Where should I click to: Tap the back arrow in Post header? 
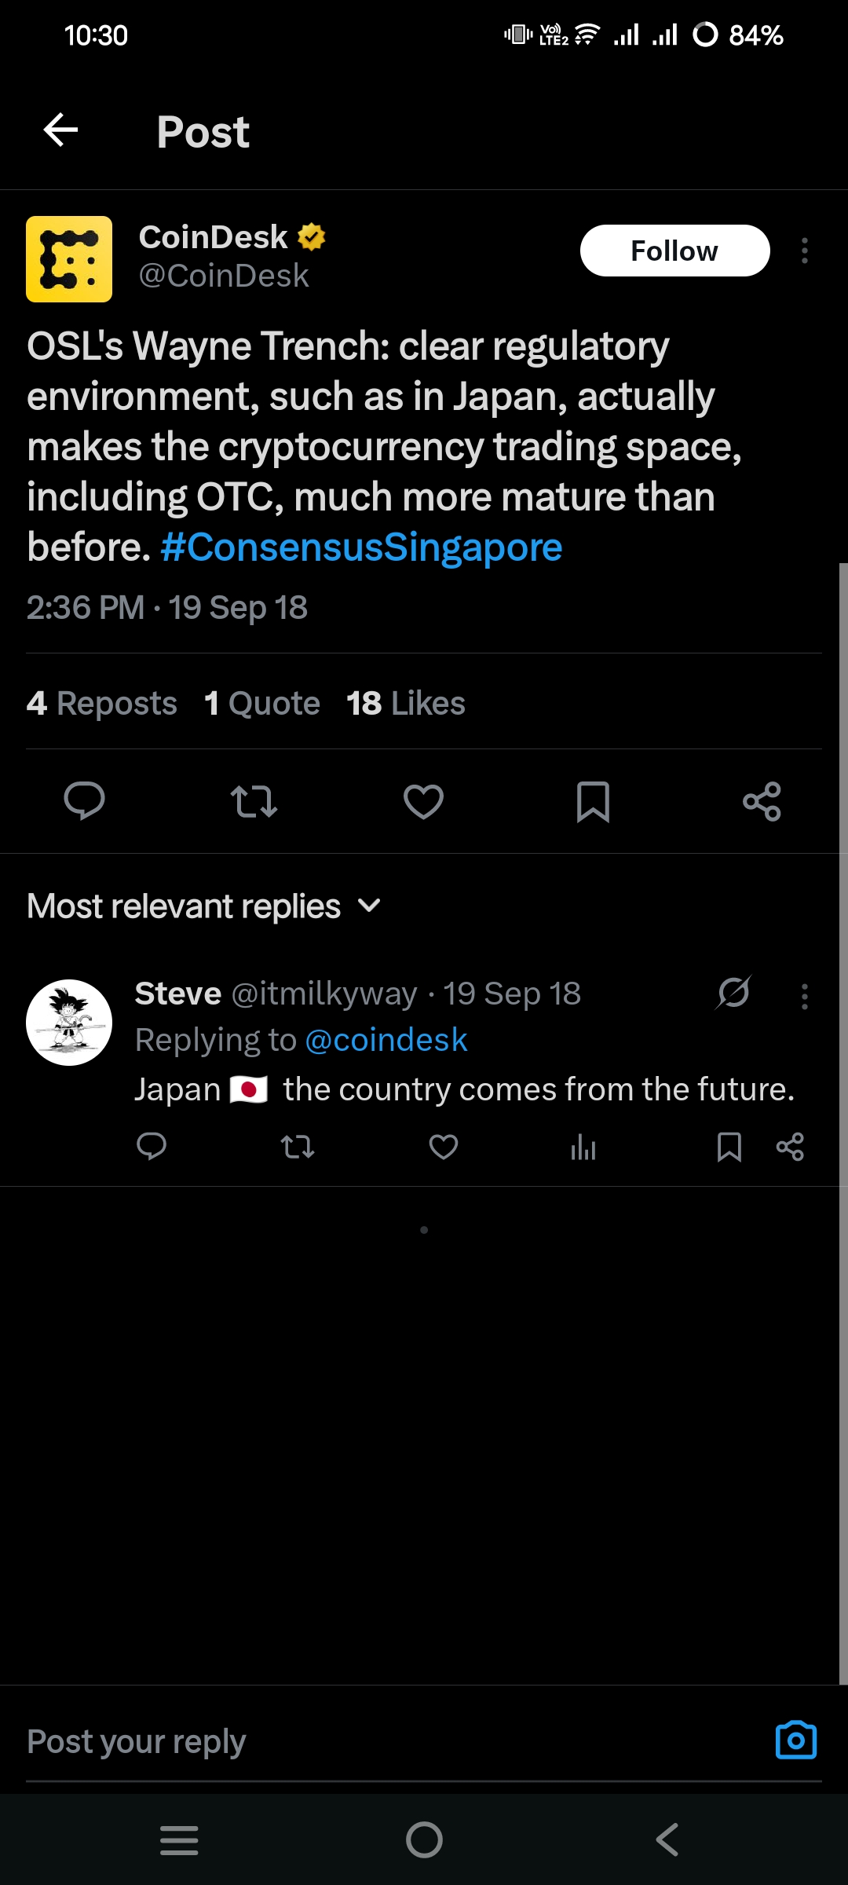click(x=60, y=130)
